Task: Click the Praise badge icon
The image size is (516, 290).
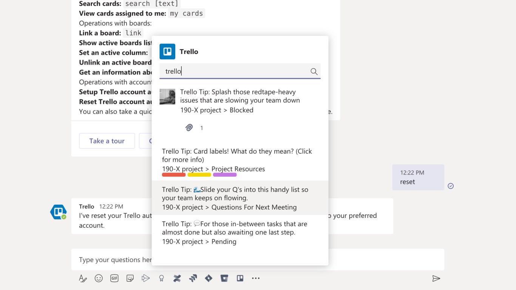Action: click(161, 279)
